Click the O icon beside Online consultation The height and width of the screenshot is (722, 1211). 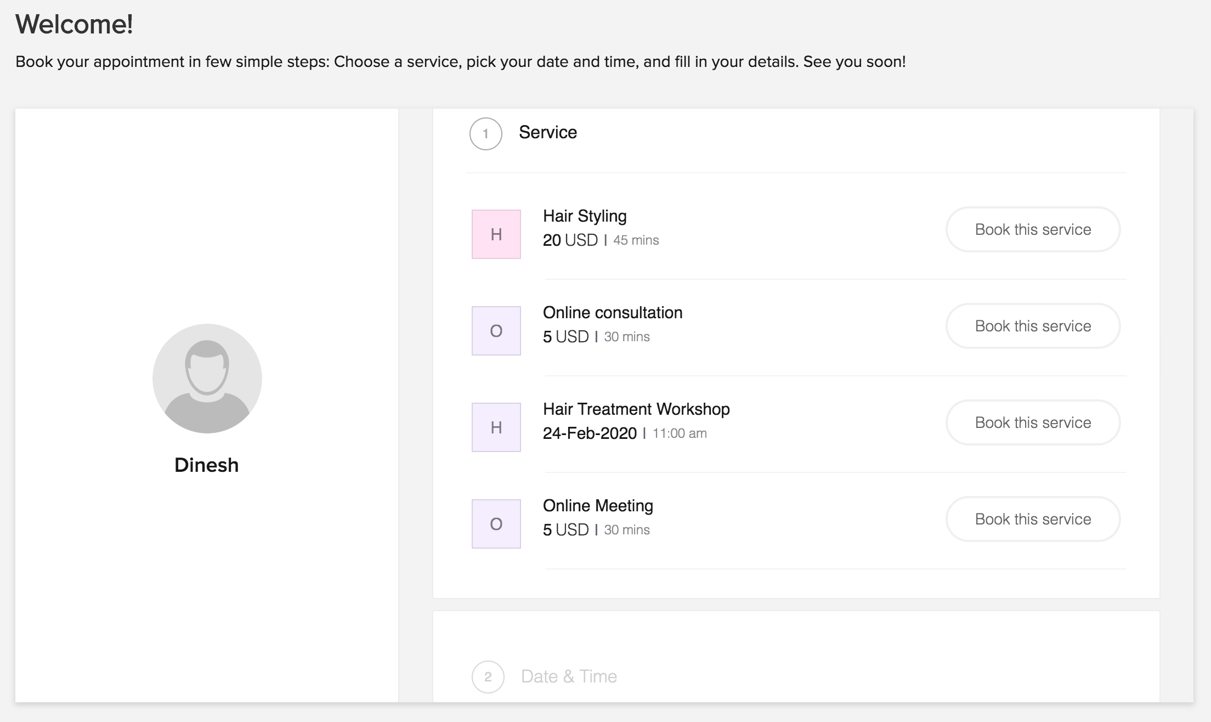point(496,331)
